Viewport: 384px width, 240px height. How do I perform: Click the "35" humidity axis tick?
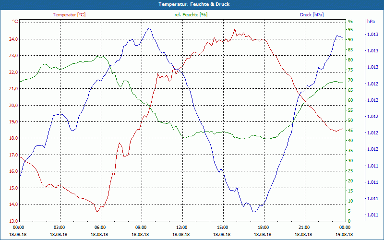pyautogui.click(x=350, y=151)
